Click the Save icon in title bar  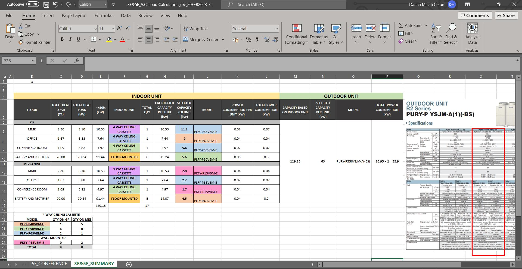46,4
